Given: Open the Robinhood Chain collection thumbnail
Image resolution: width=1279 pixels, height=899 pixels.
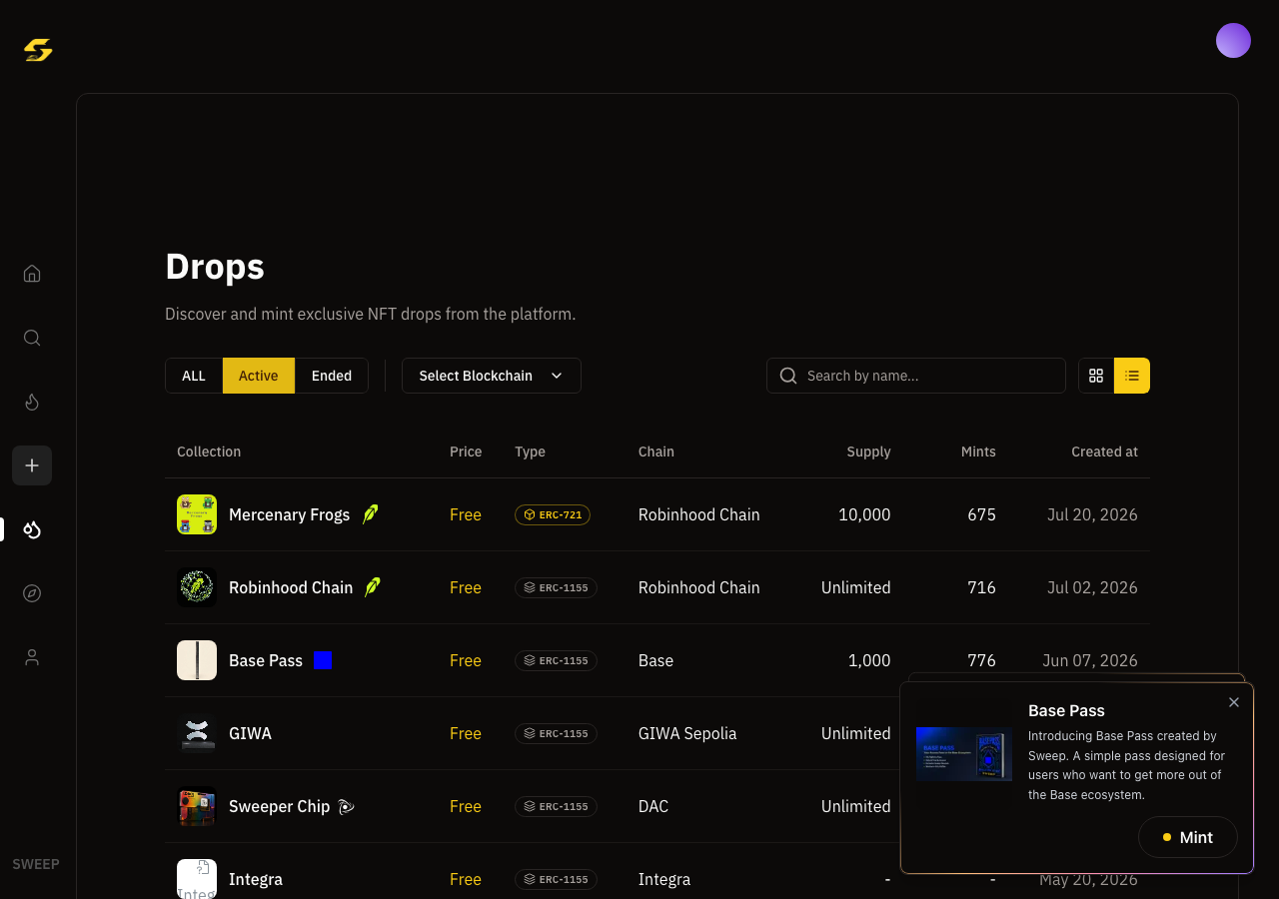Looking at the screenshot, I should pyautogui.click(x=197, y=587).
